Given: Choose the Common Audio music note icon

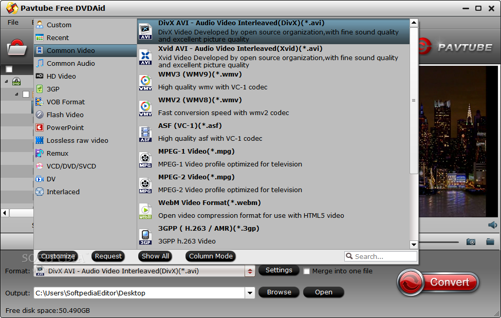Looking at the screenshot, I should pyautogui.click(x=40, y=63).
